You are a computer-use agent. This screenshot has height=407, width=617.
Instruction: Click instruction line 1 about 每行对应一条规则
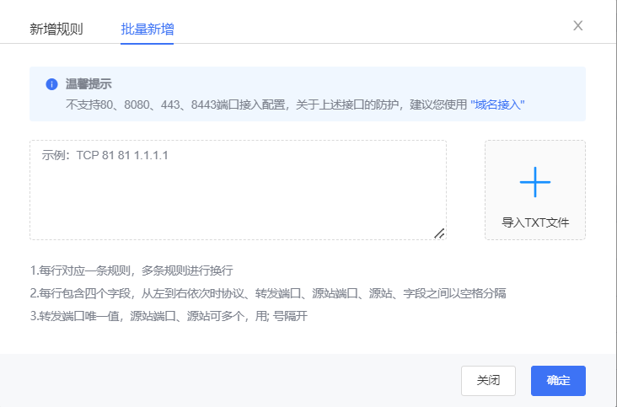pos(131,271)
